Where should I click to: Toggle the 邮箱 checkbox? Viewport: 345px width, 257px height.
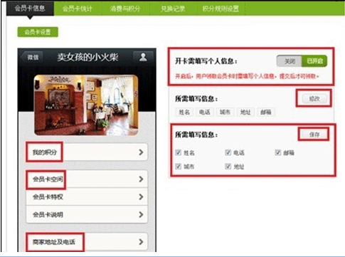click(x=278, y=152)
